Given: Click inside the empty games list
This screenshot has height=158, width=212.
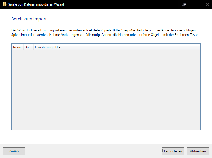Looking at the screenshot, I should [x=106, y=90].
